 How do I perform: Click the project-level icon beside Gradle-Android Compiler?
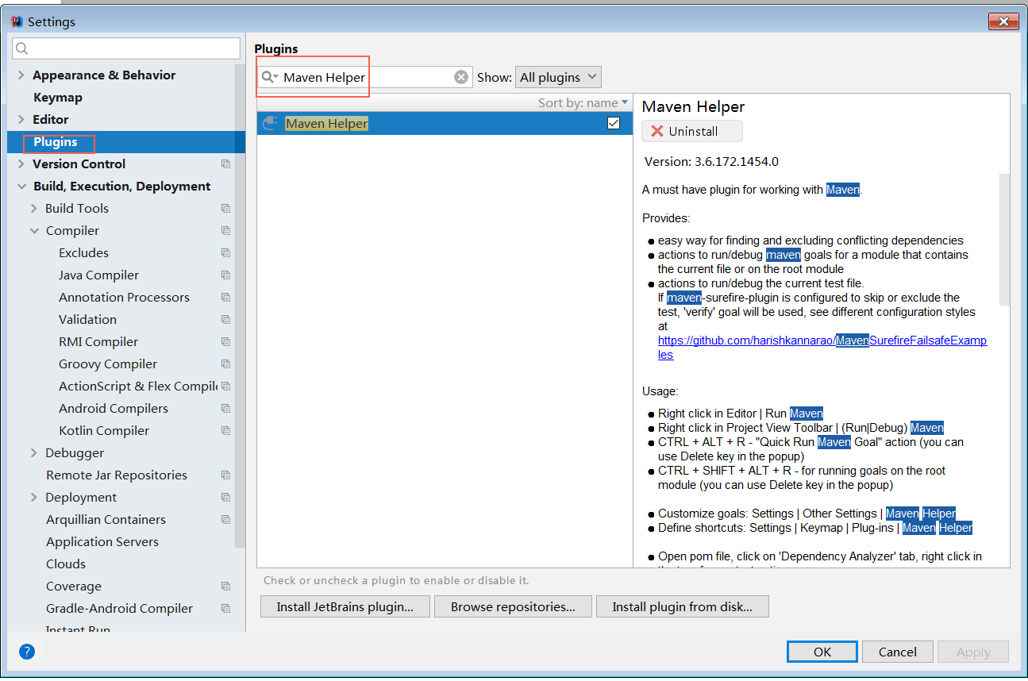click(x=226, y=608)
